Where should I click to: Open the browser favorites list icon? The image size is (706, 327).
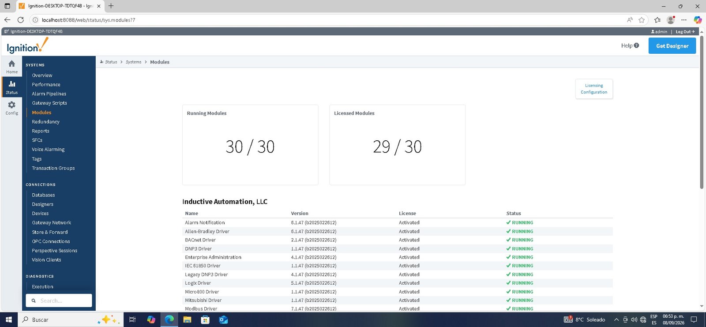click(657, 20)
